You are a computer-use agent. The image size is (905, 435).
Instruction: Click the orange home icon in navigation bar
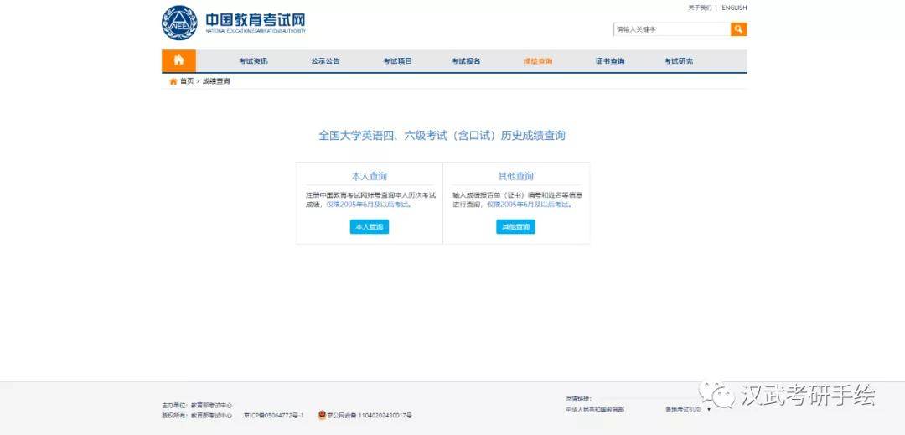179,60
